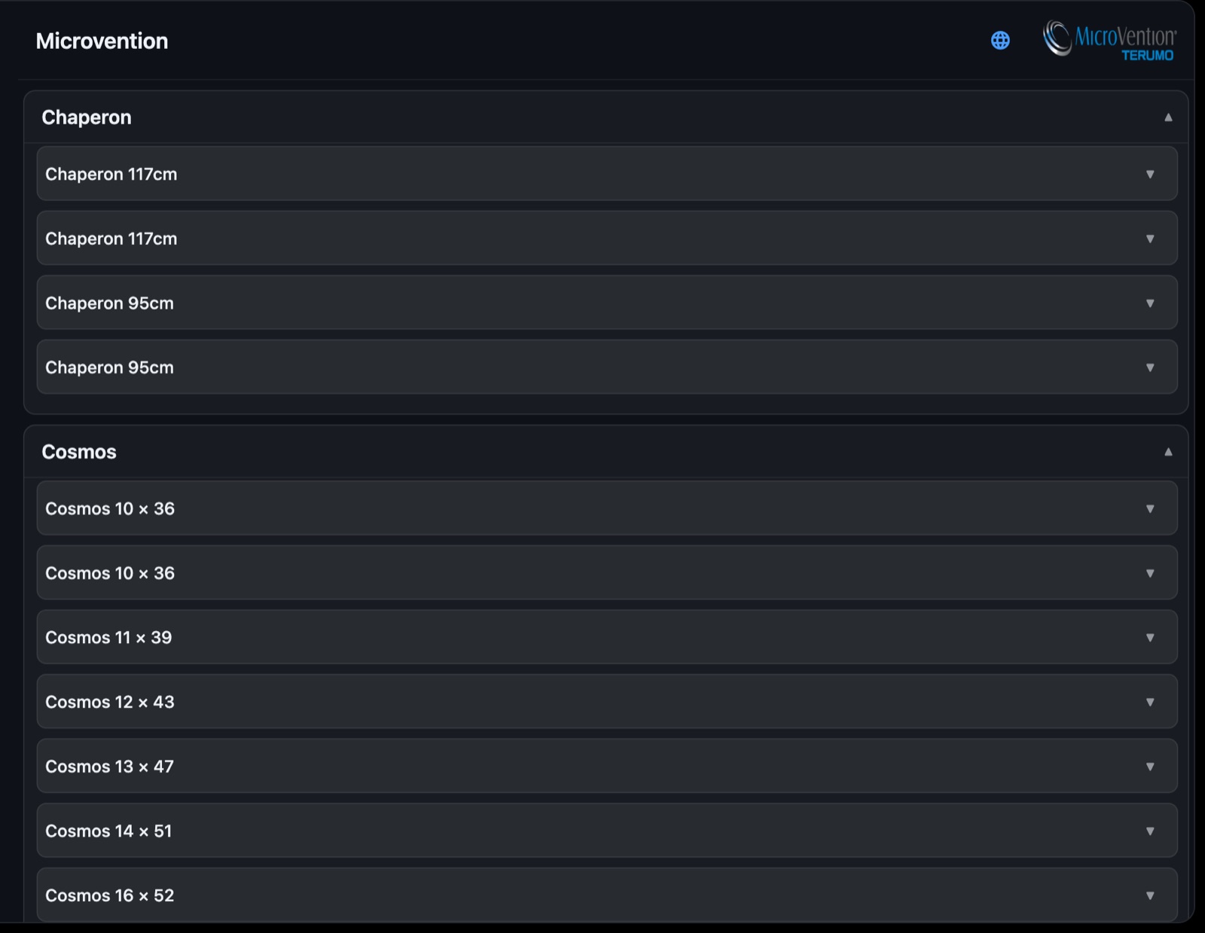Collapse the Chaperon section arrow
Viewport: 1205px width, 933px height.
(x=1168, y=117)
